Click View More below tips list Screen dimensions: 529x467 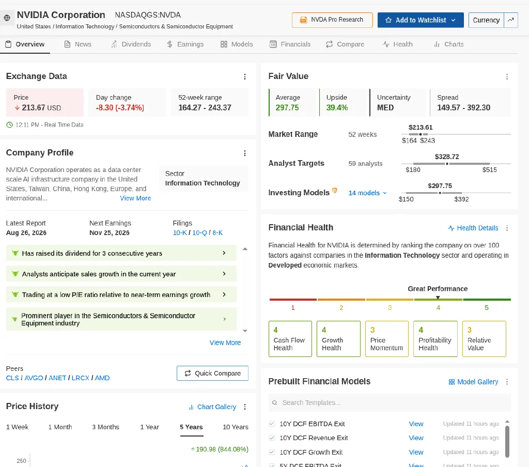[225, 343]
